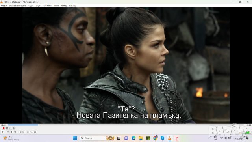Open the Windows Start menu
The width and height of the screenshot is (252, 142).
click(75, 138)
